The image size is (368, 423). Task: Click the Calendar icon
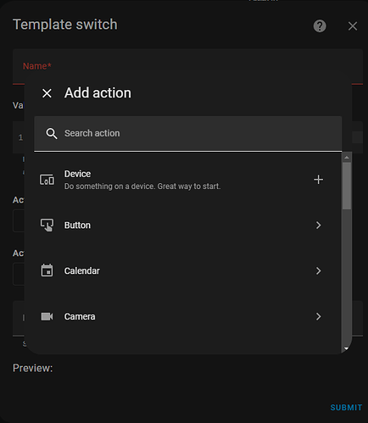[47, 270]
